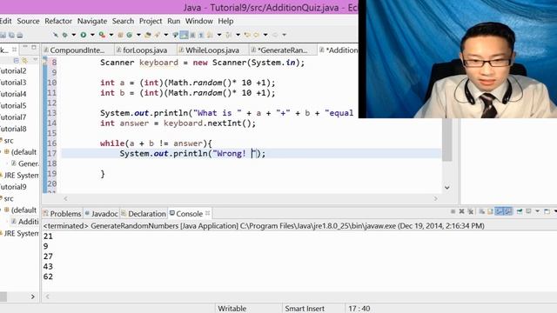Click the Run Last Tool icon

tap(103, 35)
